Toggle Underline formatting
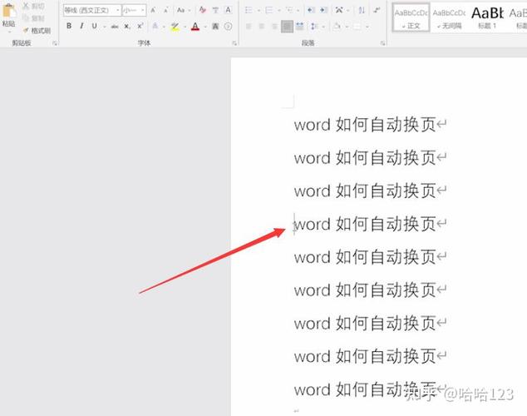The height and width of the screenshot is (416, 527). (95, 26)
